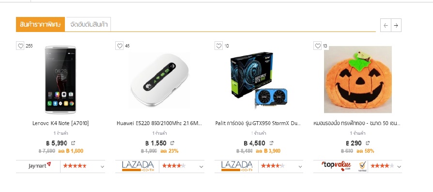This screenshot has width=433, height=192.
Task: Expand the topvalue rating dropdown chevron
Action: (x=399, y=167)
